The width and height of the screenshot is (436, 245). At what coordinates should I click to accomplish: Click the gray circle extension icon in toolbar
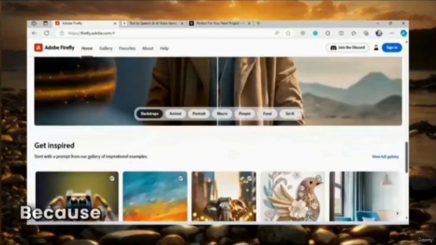point(302,33)
